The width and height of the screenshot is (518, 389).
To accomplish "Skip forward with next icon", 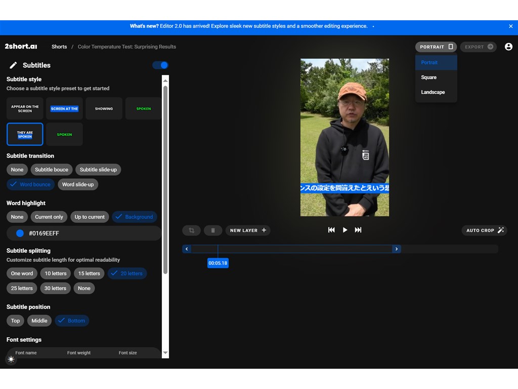I will [358, 230].
